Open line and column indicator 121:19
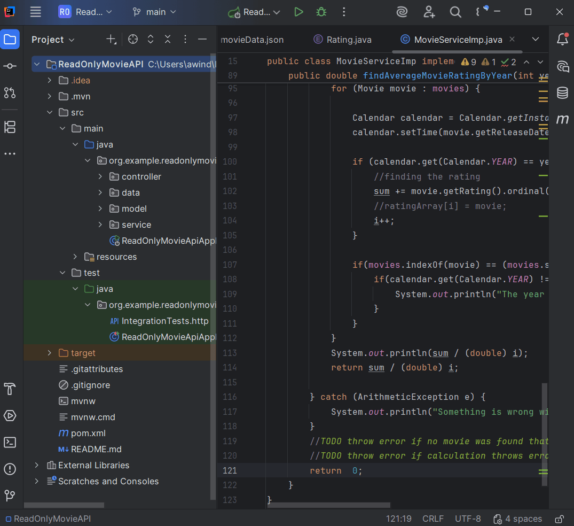 399,519
